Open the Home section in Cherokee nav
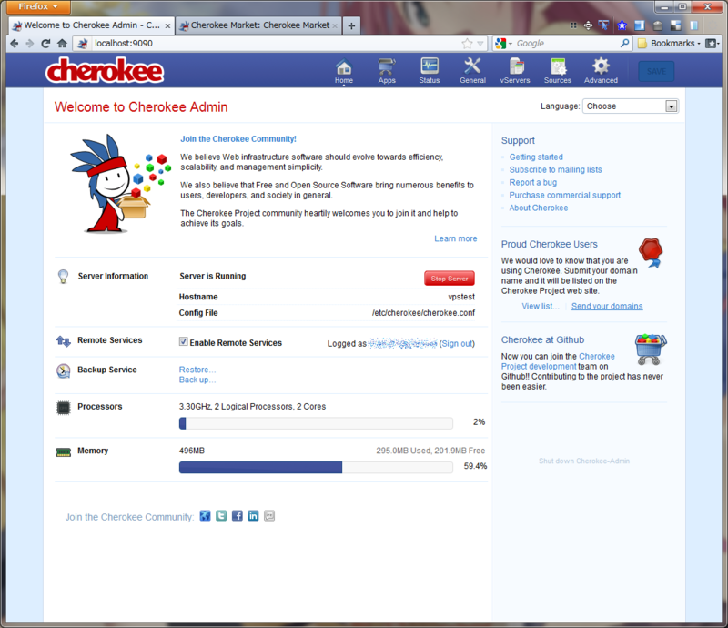 344,71
